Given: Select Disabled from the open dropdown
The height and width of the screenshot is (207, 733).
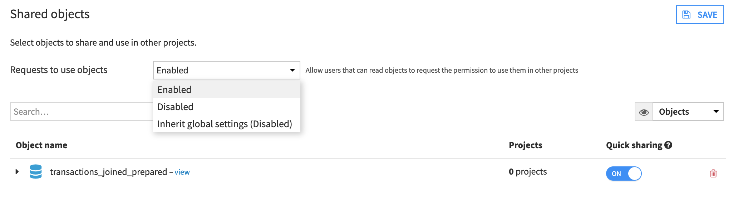Looking at the screenshot, I should point(175,107).
